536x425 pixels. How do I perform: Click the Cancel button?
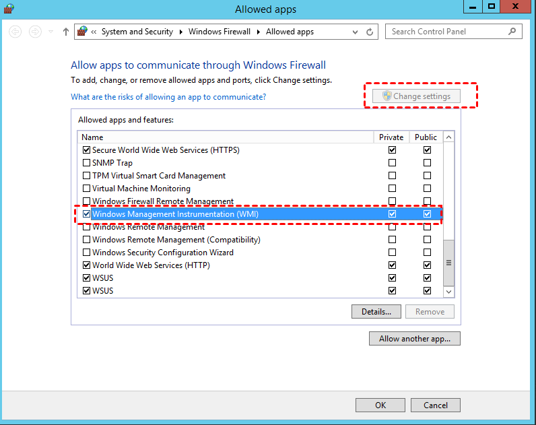[x=436, y=405]
